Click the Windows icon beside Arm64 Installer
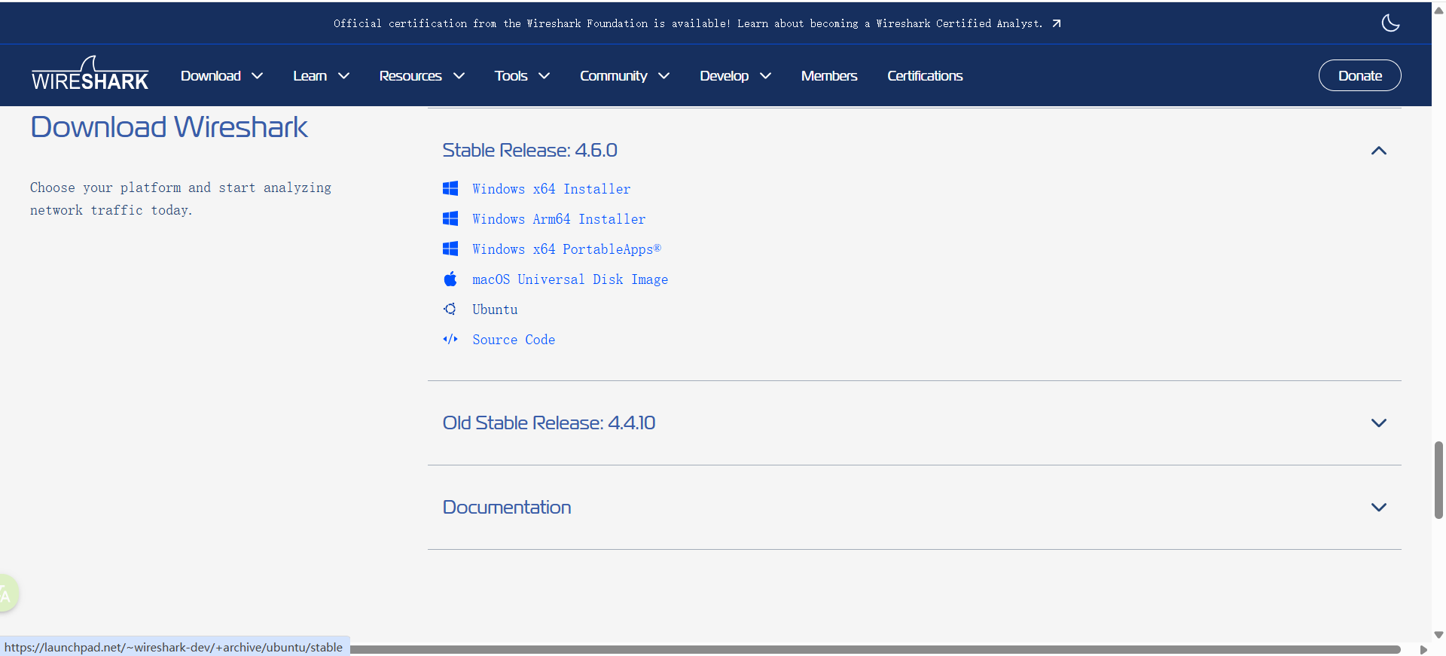The image size is (1446, 656). [x=450, y=218]
